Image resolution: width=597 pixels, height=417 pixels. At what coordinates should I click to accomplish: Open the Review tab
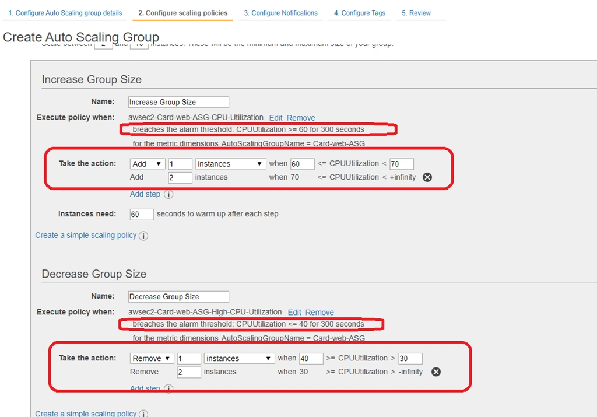point(416,13)
